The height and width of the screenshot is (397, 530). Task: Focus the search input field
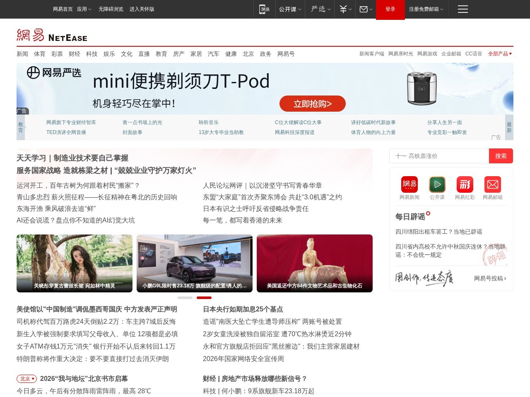[x=439, y=156]
